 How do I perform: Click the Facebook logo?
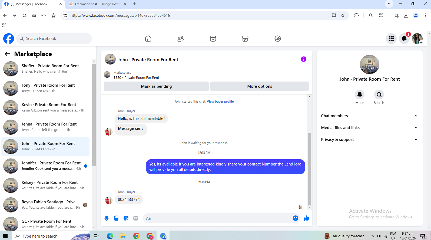coord(9,39)
